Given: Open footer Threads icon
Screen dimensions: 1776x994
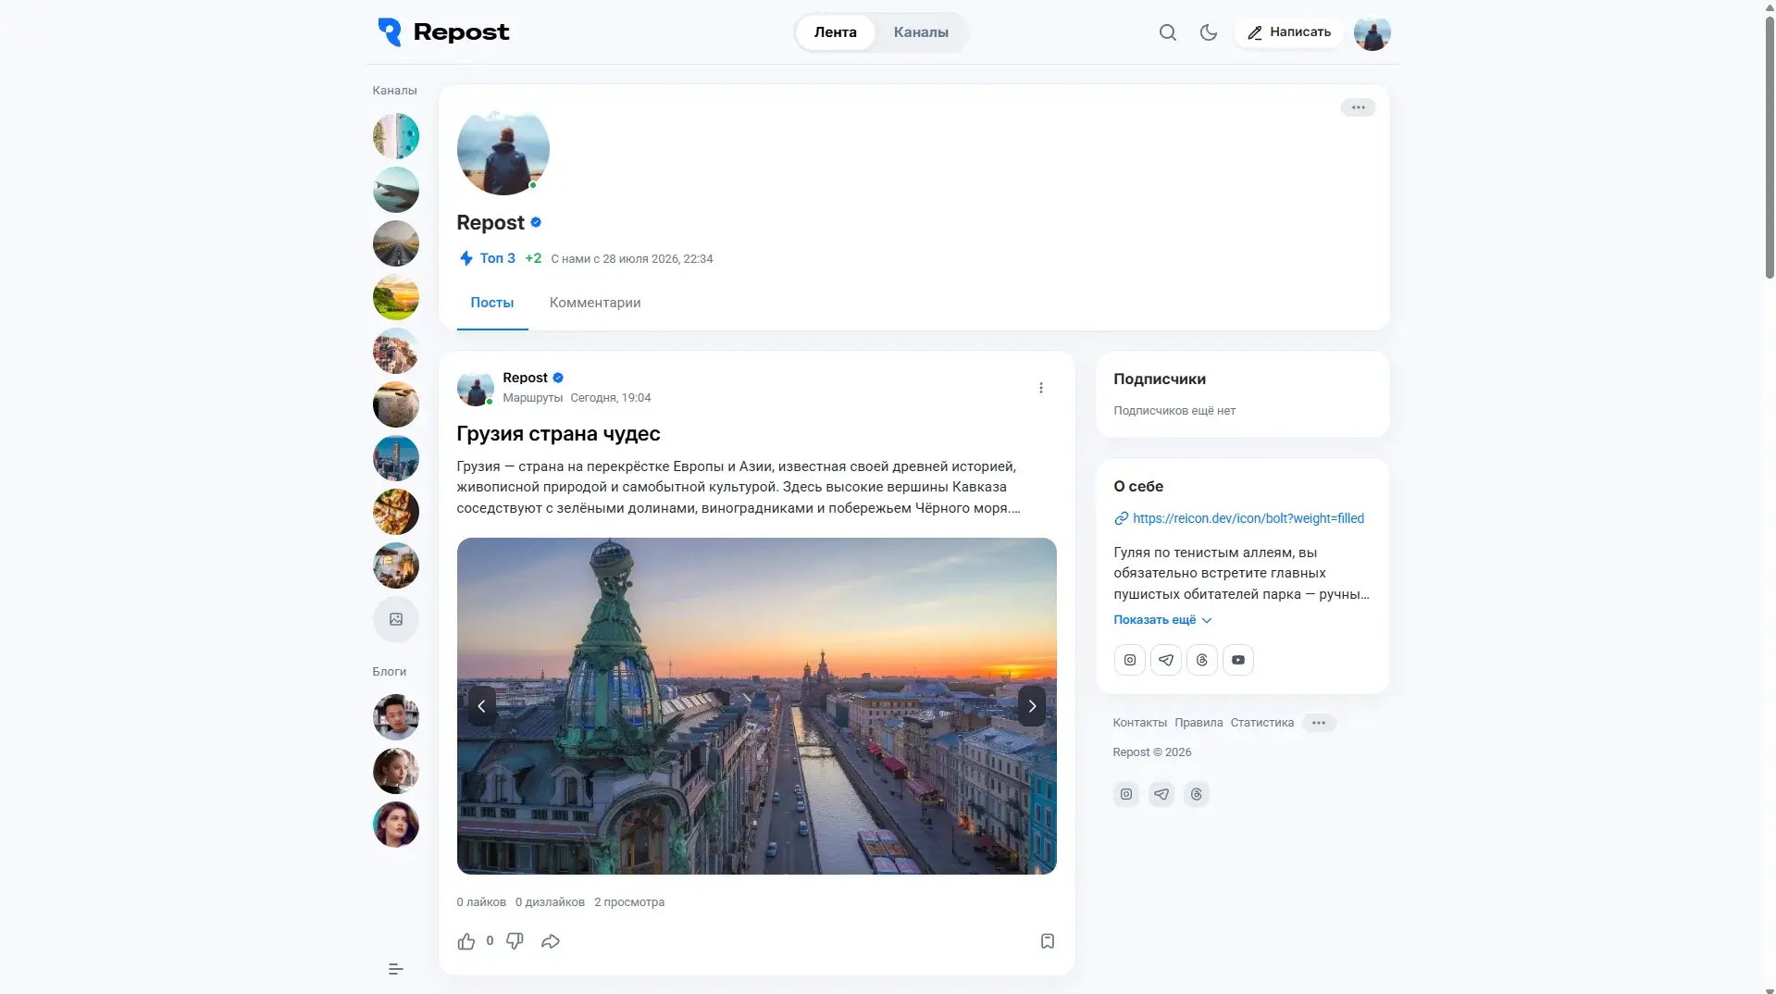Looking at the screenshot, I should click(x=1196, y=794).
